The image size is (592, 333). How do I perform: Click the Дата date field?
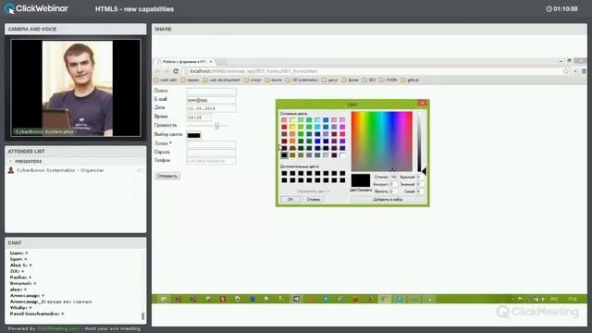pyautogui.click(x=212, y=108)
